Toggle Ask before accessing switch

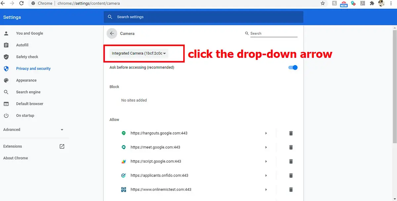coord(293,67)
